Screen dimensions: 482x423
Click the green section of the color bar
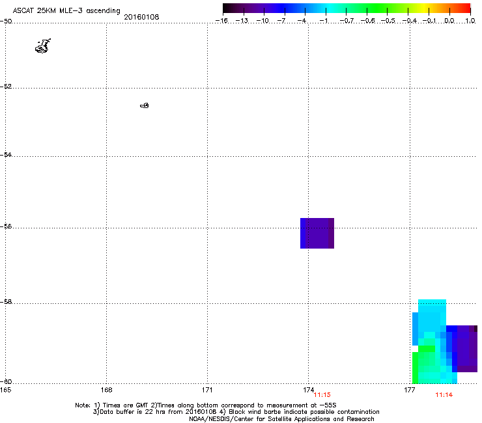pos(376,8)
